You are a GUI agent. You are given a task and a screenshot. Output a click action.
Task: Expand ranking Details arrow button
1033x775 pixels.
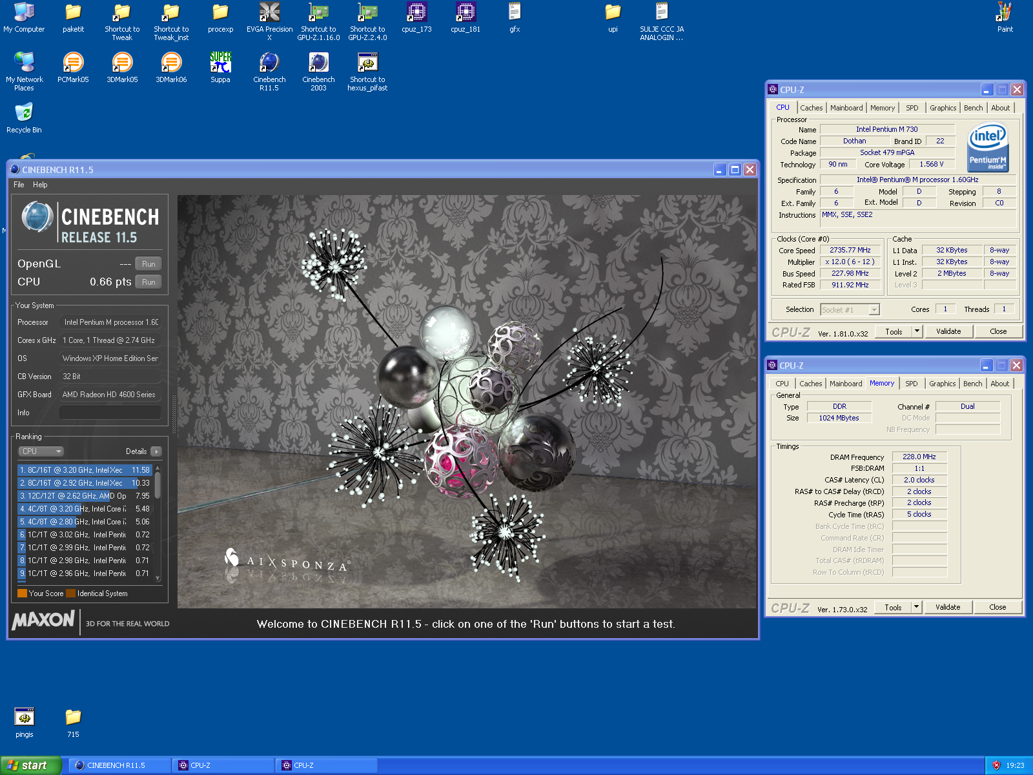click(156, 451)
